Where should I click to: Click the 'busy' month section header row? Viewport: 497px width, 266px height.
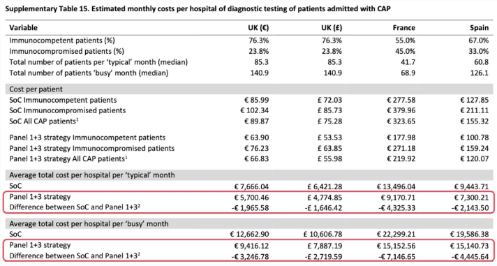coord(249,224)
